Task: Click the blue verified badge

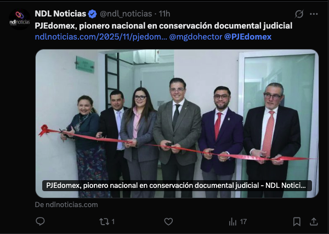Action: tap(92, 14)
